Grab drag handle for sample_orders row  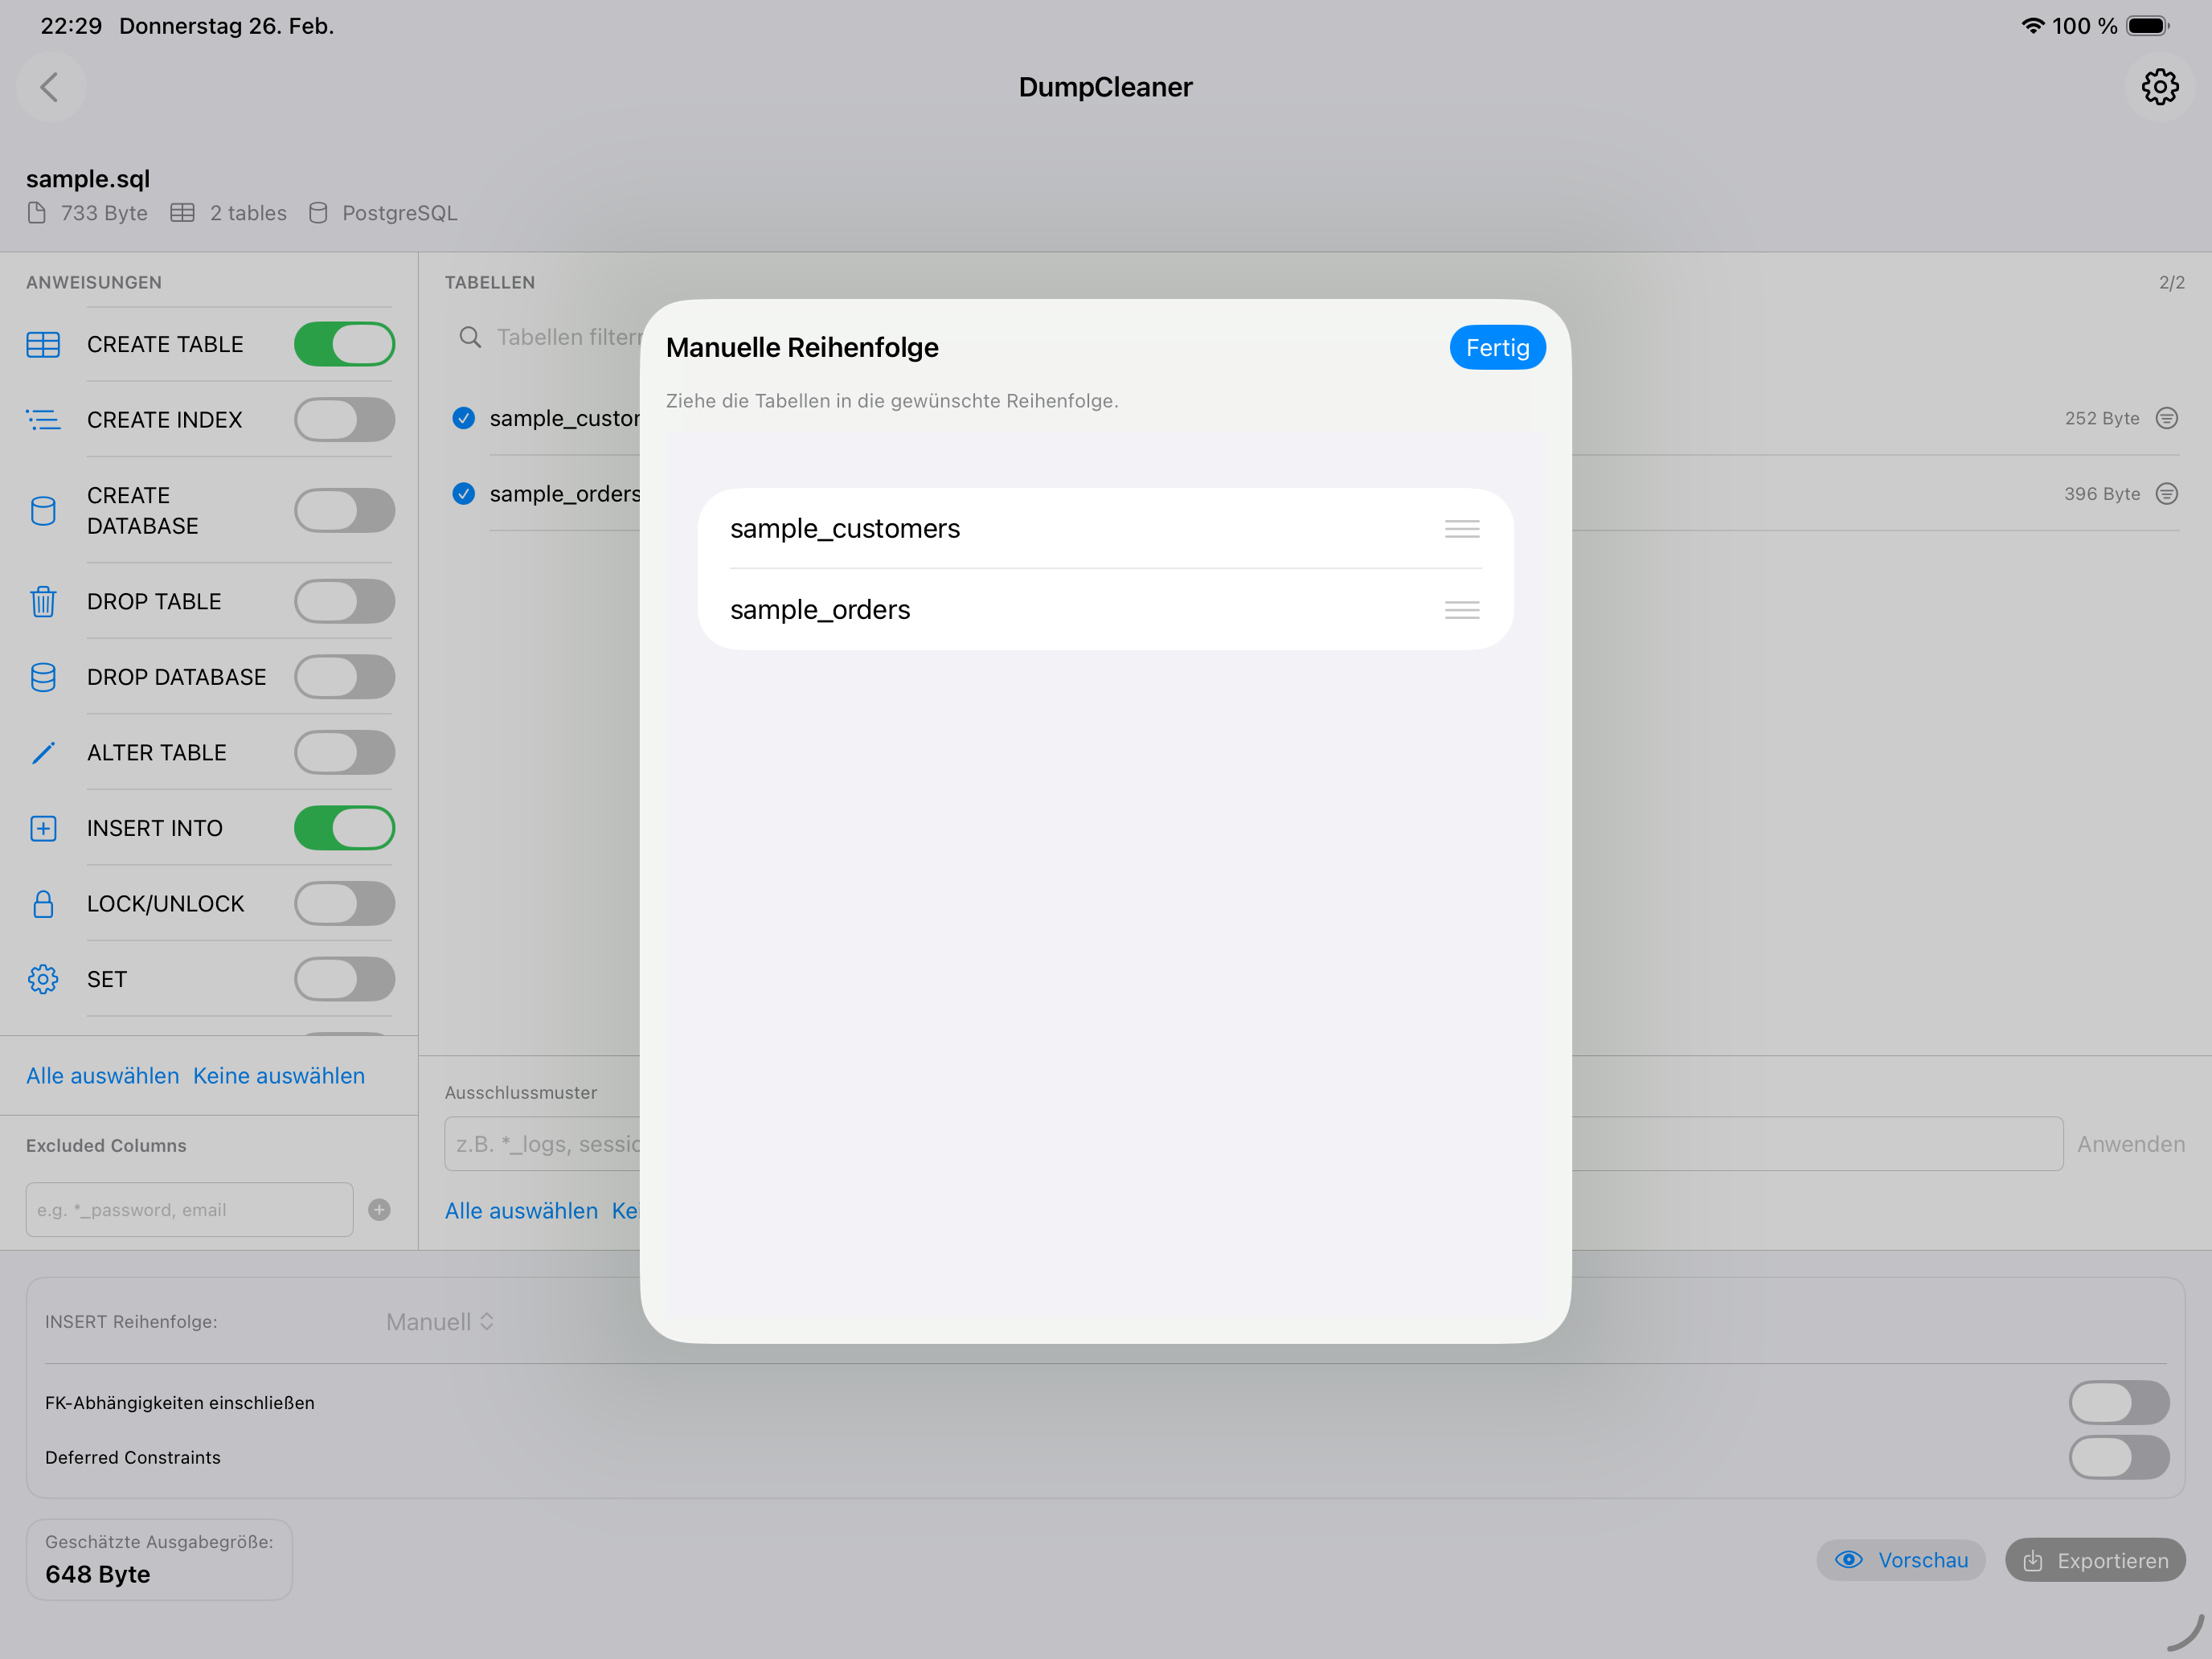click(x=1461, y=610)
